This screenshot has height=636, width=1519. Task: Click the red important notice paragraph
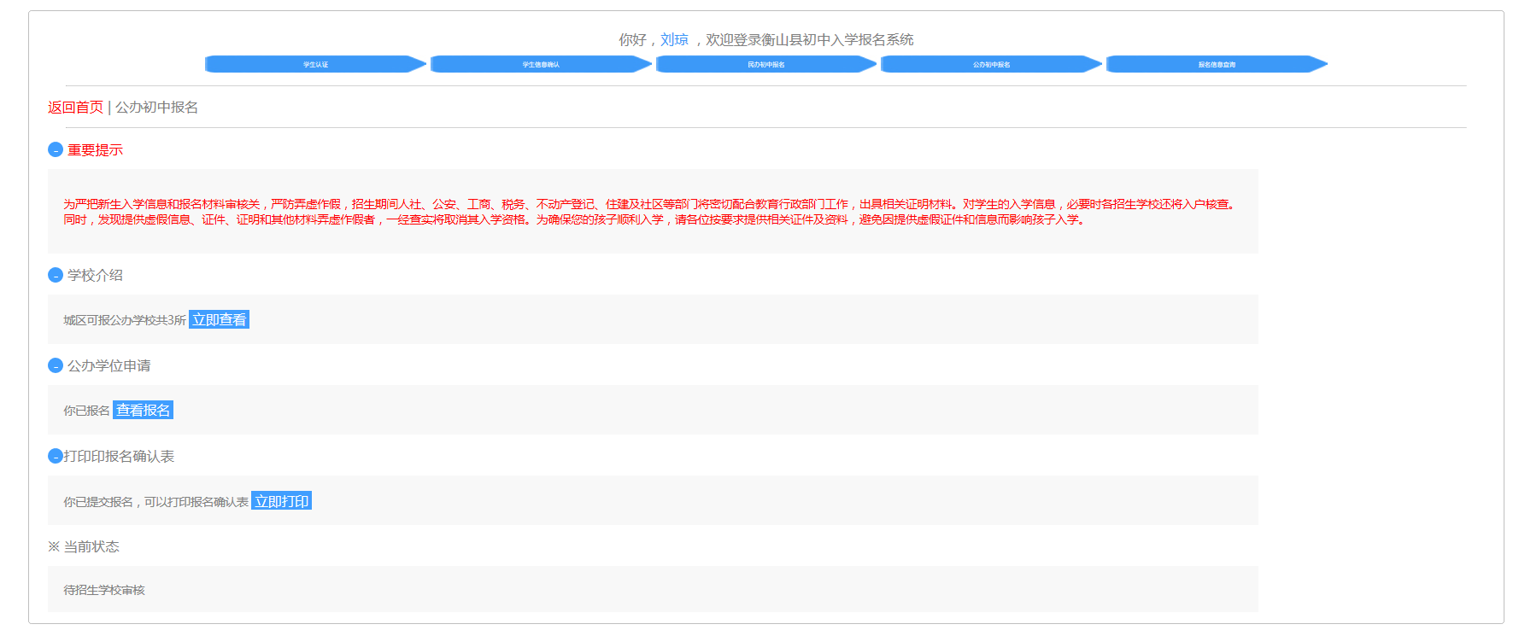[x=649, y=213]
